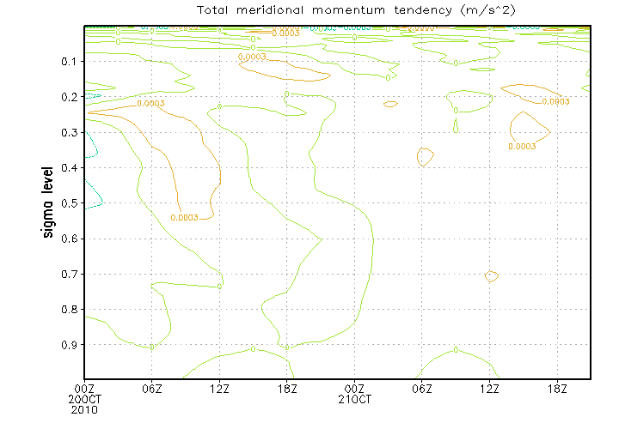
Task: Click the small orange closed contour near sigma 0.7
Action: point(491,276)
